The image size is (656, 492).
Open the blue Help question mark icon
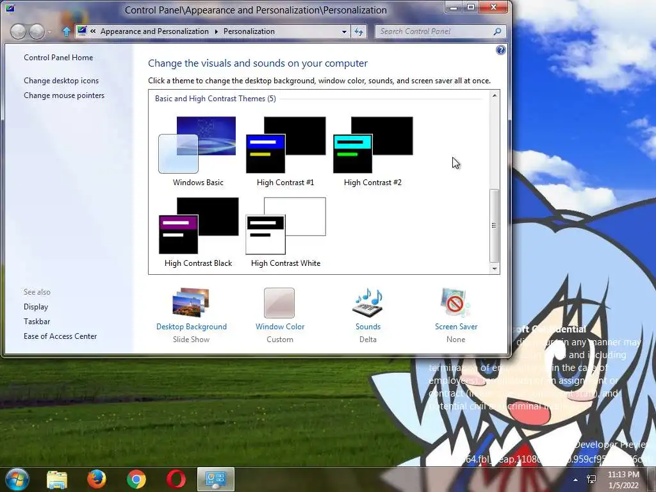coord(500,50)
